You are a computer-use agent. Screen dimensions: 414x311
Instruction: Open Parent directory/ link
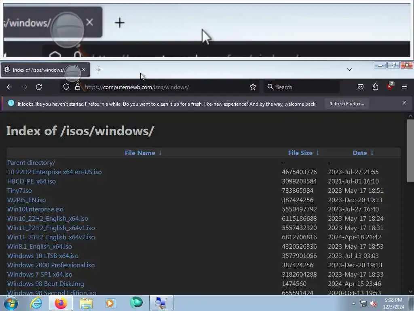[x=31, y=163]
